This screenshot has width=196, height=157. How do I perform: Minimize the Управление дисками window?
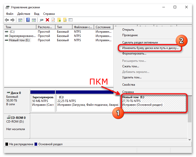click(x=164, y=7)
